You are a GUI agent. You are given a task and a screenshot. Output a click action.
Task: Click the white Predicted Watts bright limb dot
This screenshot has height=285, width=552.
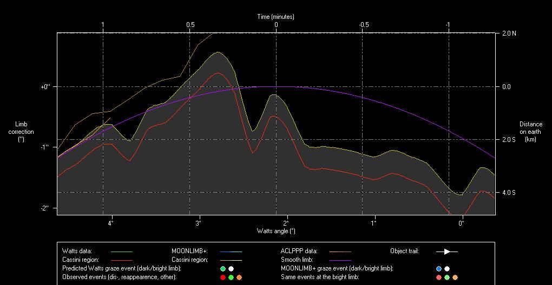(x=231, y=269)
